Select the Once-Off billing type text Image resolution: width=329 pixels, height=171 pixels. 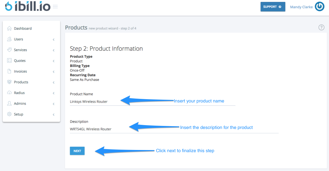(x=77, y=70)
